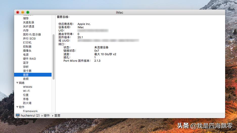Click the 雷雳总线 heading
Image resolution: width=237 pixels, height=133 pixels.
(63, 17)
